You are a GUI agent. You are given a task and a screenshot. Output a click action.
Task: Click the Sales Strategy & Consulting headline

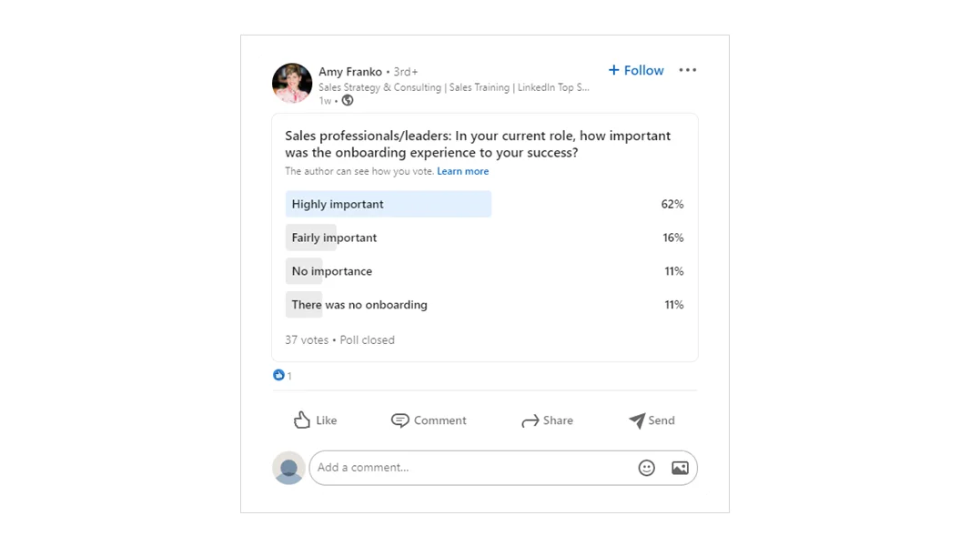(x=454, y=87)
